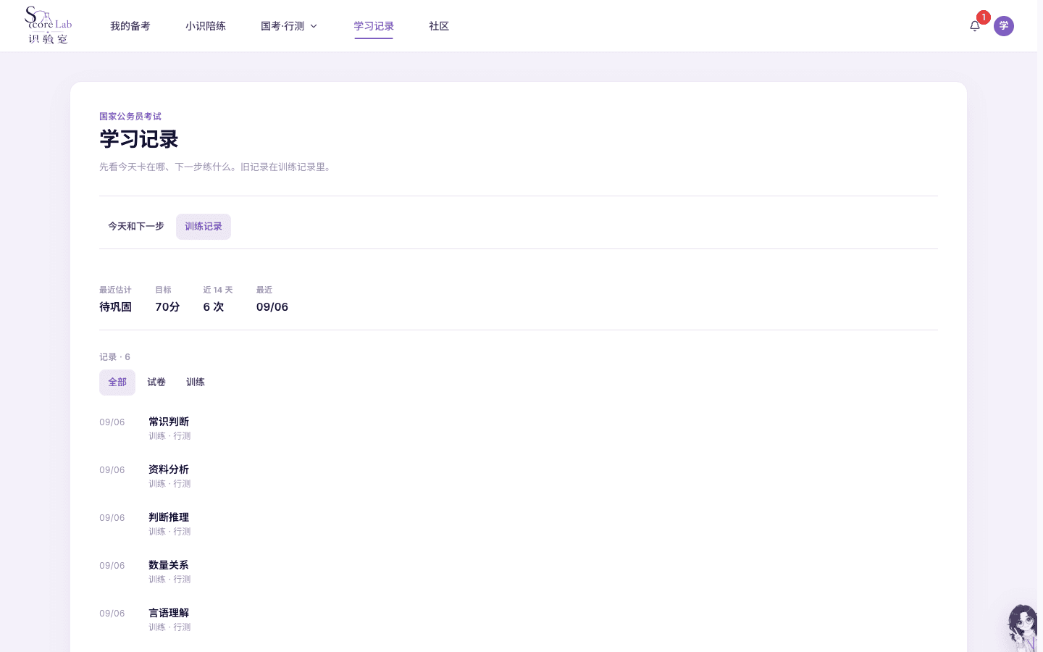Screen dimensions: 1043x652
Task: Open the notification bell
Action: (975, 26)
